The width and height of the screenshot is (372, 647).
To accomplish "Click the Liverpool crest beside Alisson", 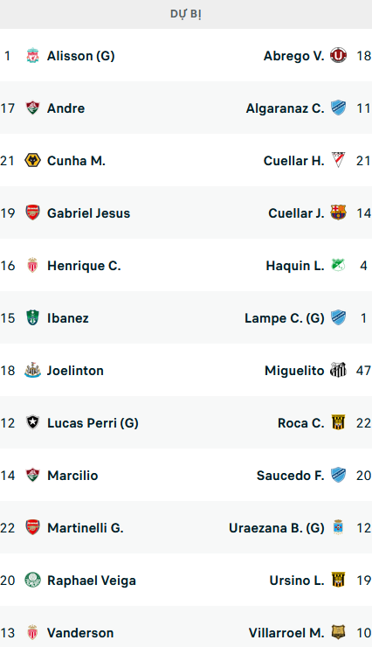I will (32, 55).
